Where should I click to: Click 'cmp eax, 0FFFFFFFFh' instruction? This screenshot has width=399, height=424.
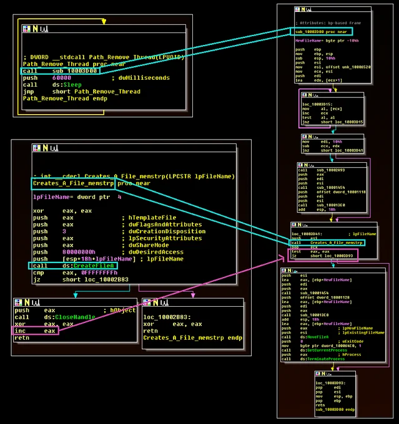[x=76, y=273]
